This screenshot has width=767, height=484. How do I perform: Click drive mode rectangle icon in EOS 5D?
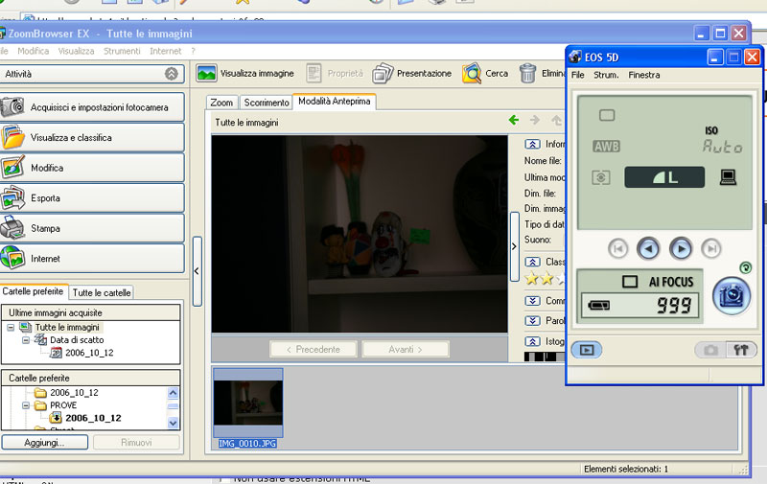tap(607, 115)
